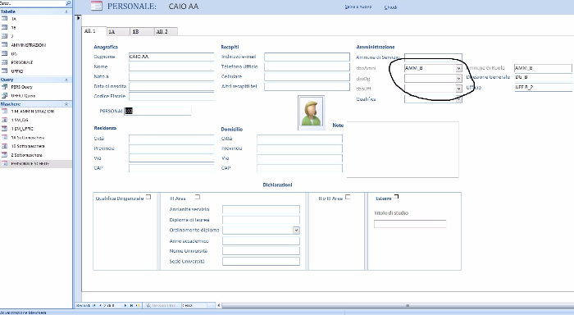The width and height of the screenshot is (574, 315).
Task: Open the 1A Sottomaschera form icon
Action: pos(4,137)
